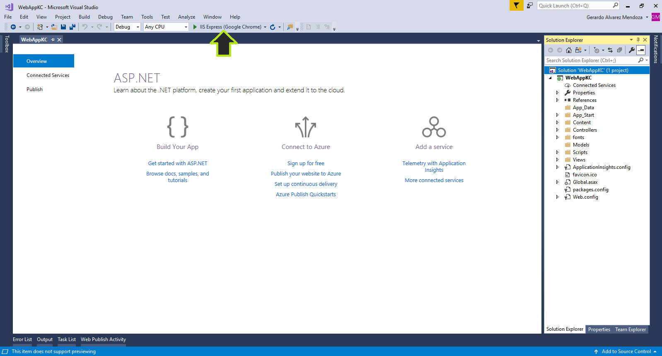Click the Quick Launch search field
Screen dimensions: 662x356
click(578, 5)
